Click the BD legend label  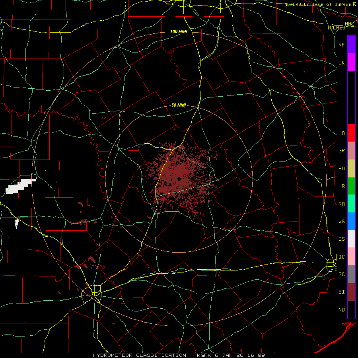click(341, 169)
